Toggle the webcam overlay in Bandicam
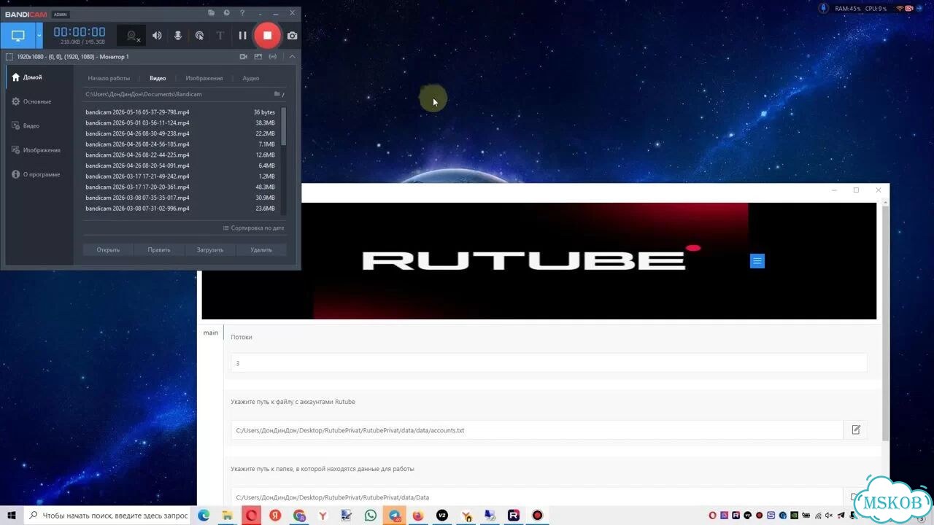This screenshot has width=934, height=525. (132, 36)
